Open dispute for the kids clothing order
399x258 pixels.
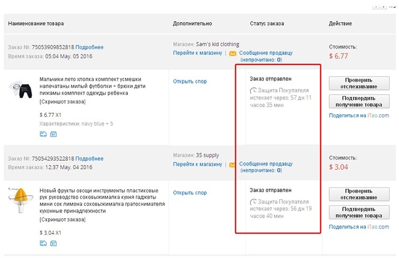(190, 81)
